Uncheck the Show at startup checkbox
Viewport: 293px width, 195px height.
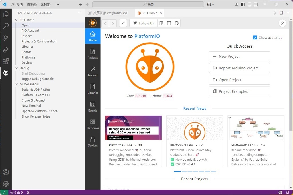[255, 37]
